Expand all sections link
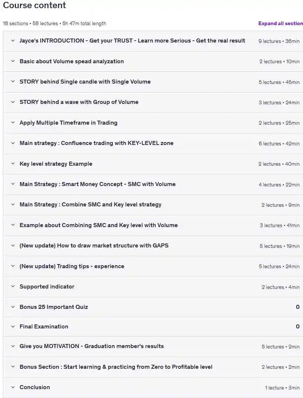This screenshot has width=303, height=398. (x=280, y=23)
